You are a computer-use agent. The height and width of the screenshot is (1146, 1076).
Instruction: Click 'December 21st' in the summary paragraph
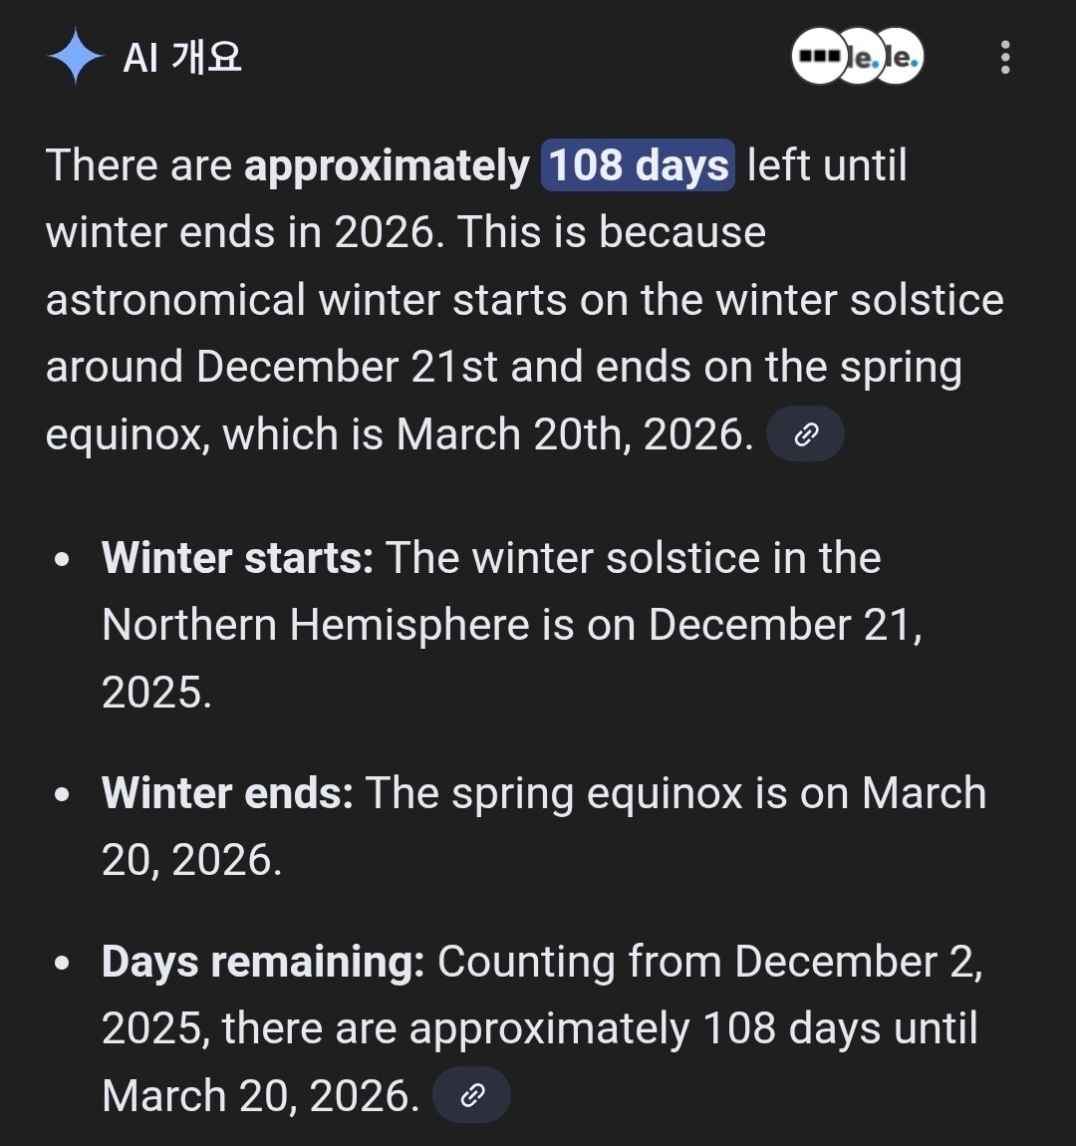(347, 368)
